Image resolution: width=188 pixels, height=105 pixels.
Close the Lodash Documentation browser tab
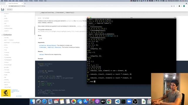pos(22,3)
